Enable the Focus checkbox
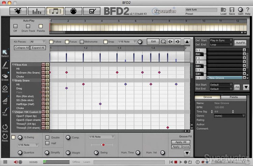This screenshot has height=166, width=253. 67,42
